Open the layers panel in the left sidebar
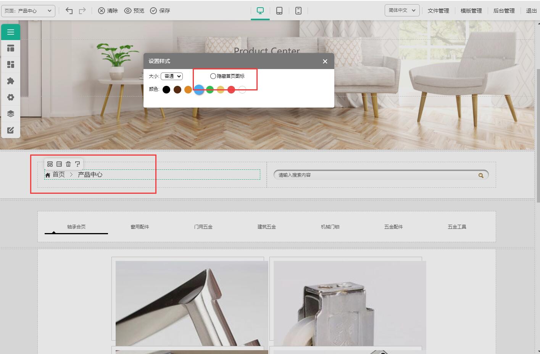Viewport: 540px width, 354px height. coord(11,114)
